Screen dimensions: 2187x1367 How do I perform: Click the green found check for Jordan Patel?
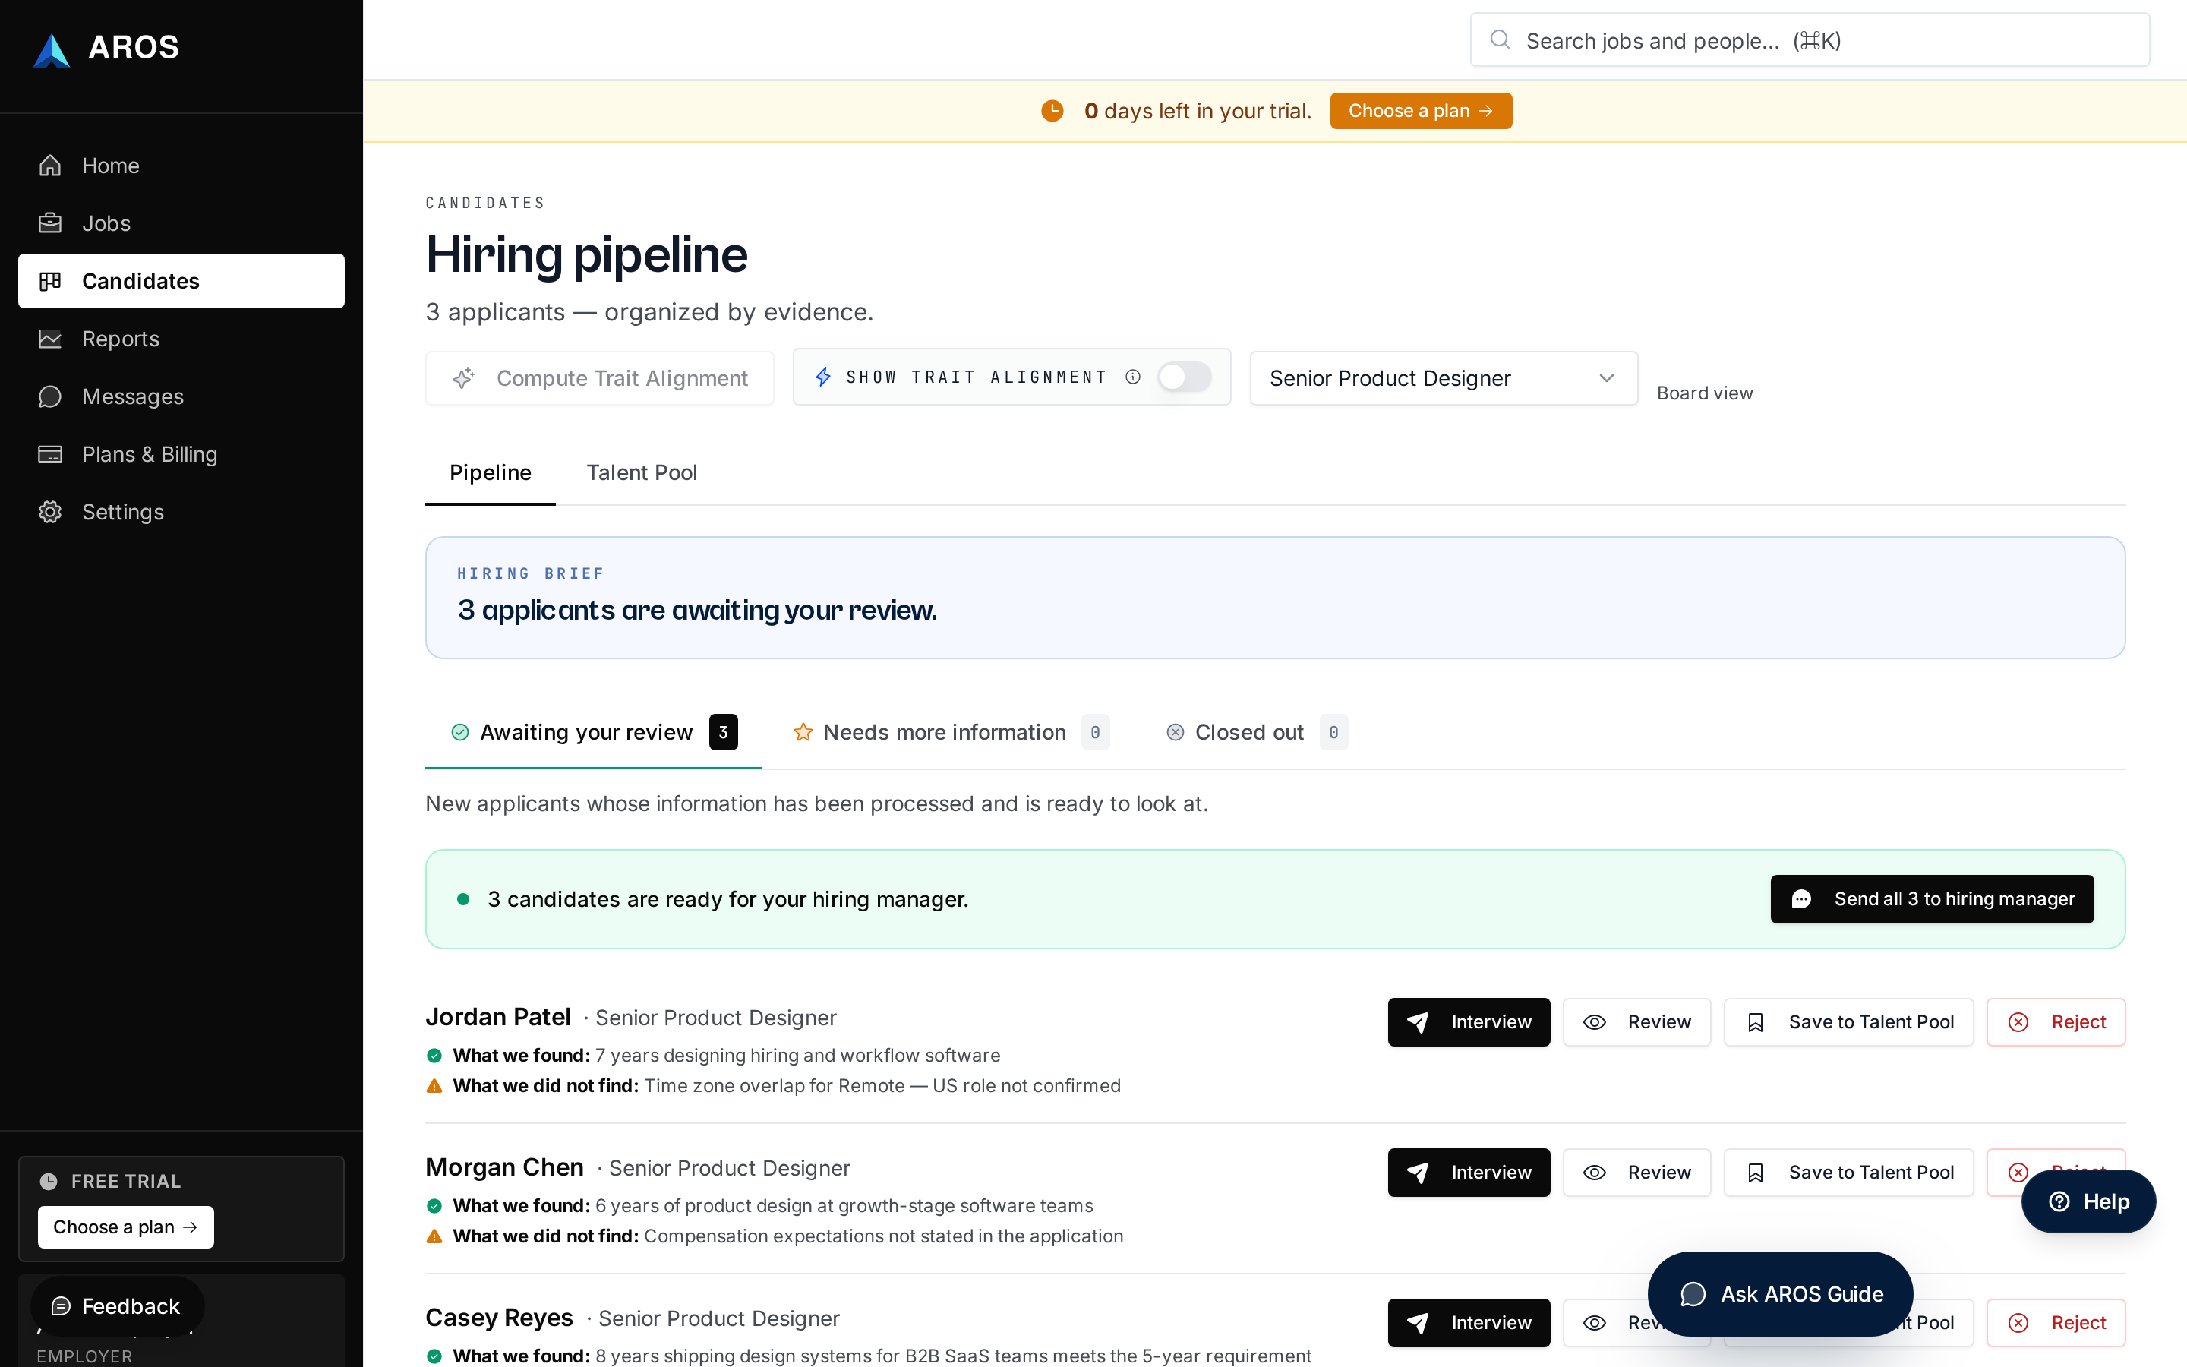pos(434,1055)
